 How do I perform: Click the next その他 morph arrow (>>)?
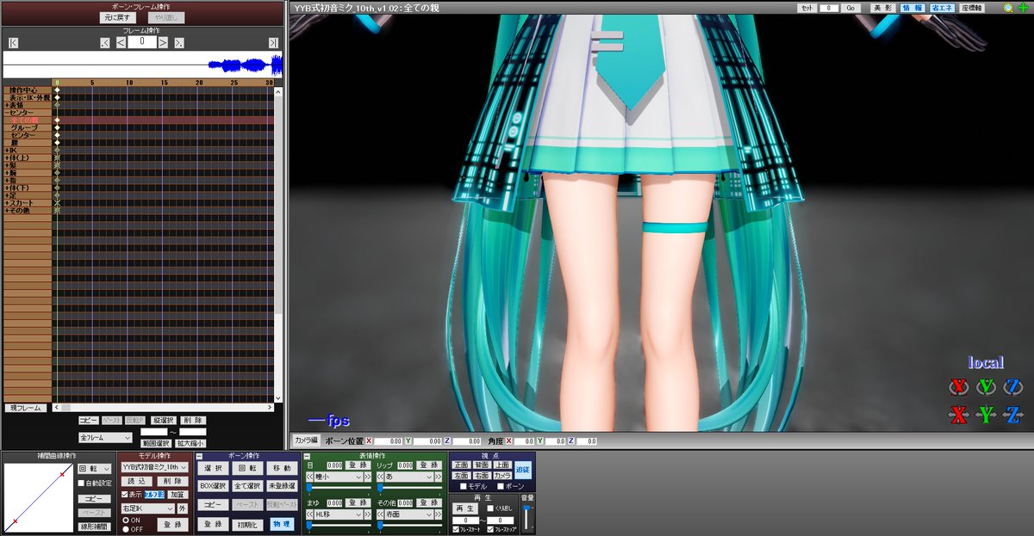(x=439, y=514)
